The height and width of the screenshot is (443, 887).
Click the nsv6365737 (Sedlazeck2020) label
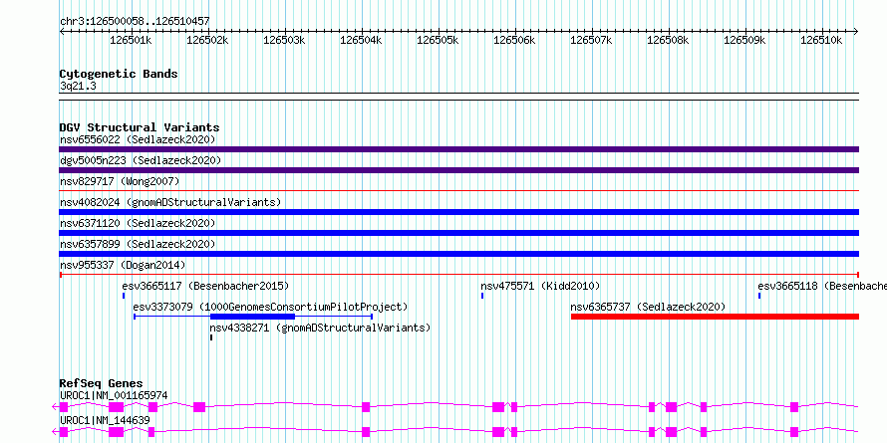[648, 307]
